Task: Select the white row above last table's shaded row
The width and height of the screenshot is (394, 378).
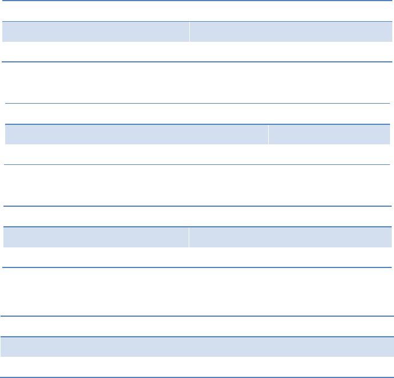Action: (197, 326)
